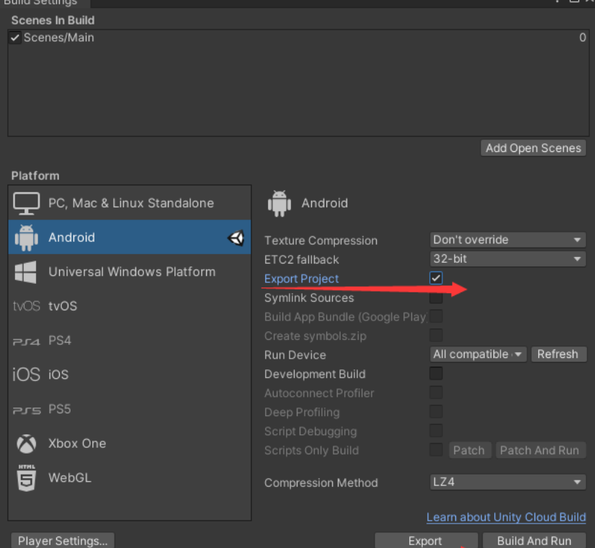Click the tvOS platform icon
Image resolution: width=595 pixels, height=548 pixels.
(26, 306)
